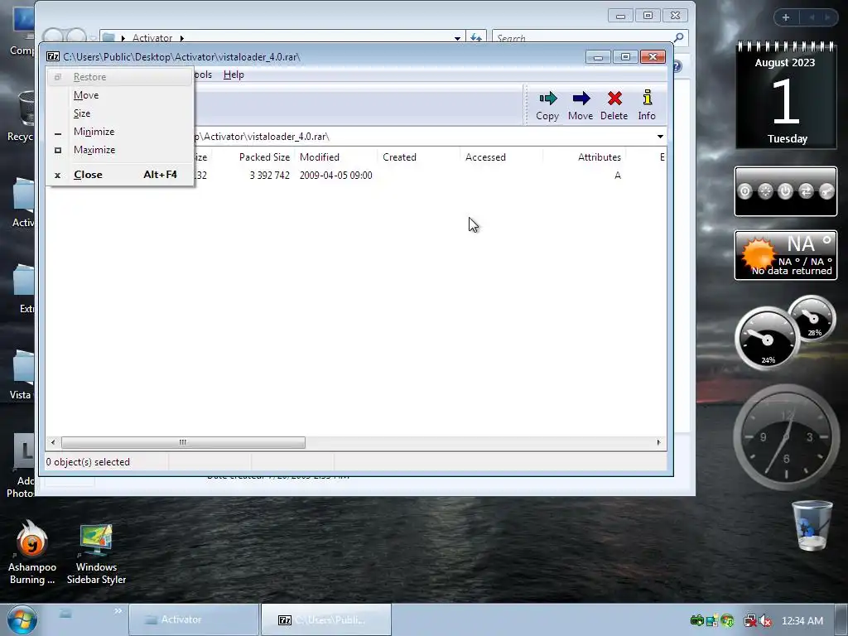Click the muted volume tray icon
Screen dimensions: 848x636
[766, 621]
